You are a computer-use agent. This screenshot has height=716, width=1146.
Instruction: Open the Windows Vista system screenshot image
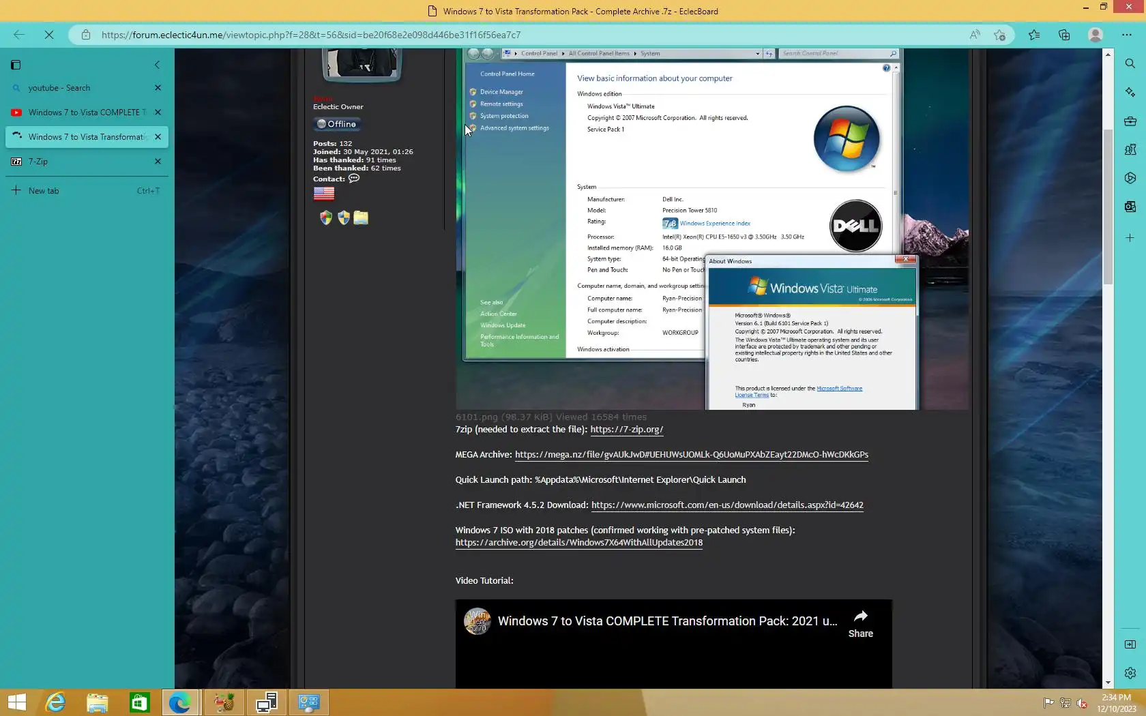pos(712,229)
